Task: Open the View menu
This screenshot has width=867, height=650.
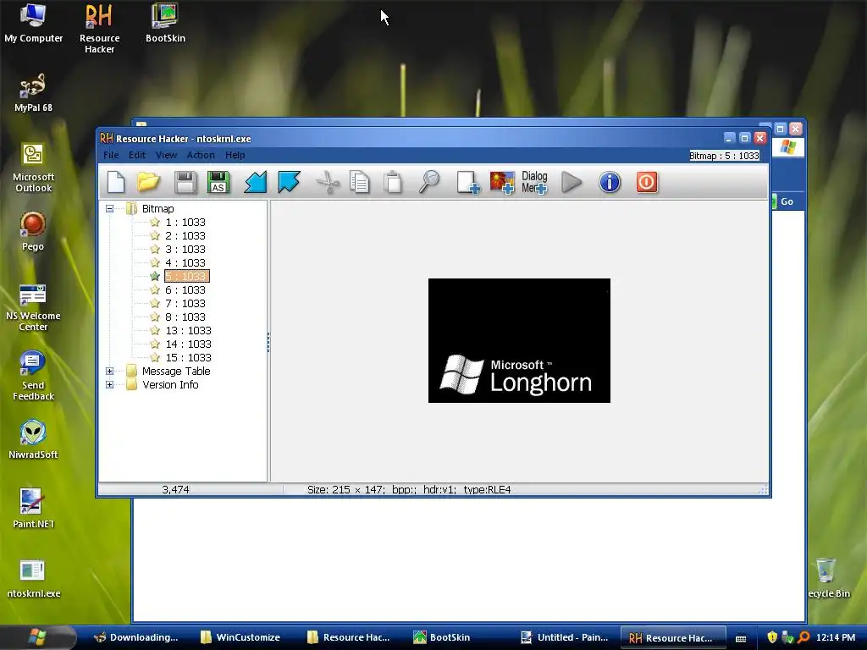Action: [x=166, y=156]
